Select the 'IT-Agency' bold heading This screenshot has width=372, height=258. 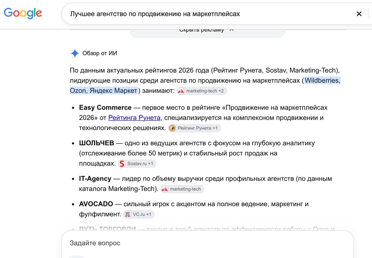95,179
